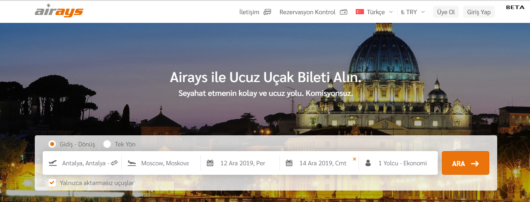Viewport: 530px width, 202px height.
Task: Click the ₺ TRY currency label
Action: point(409,12)
